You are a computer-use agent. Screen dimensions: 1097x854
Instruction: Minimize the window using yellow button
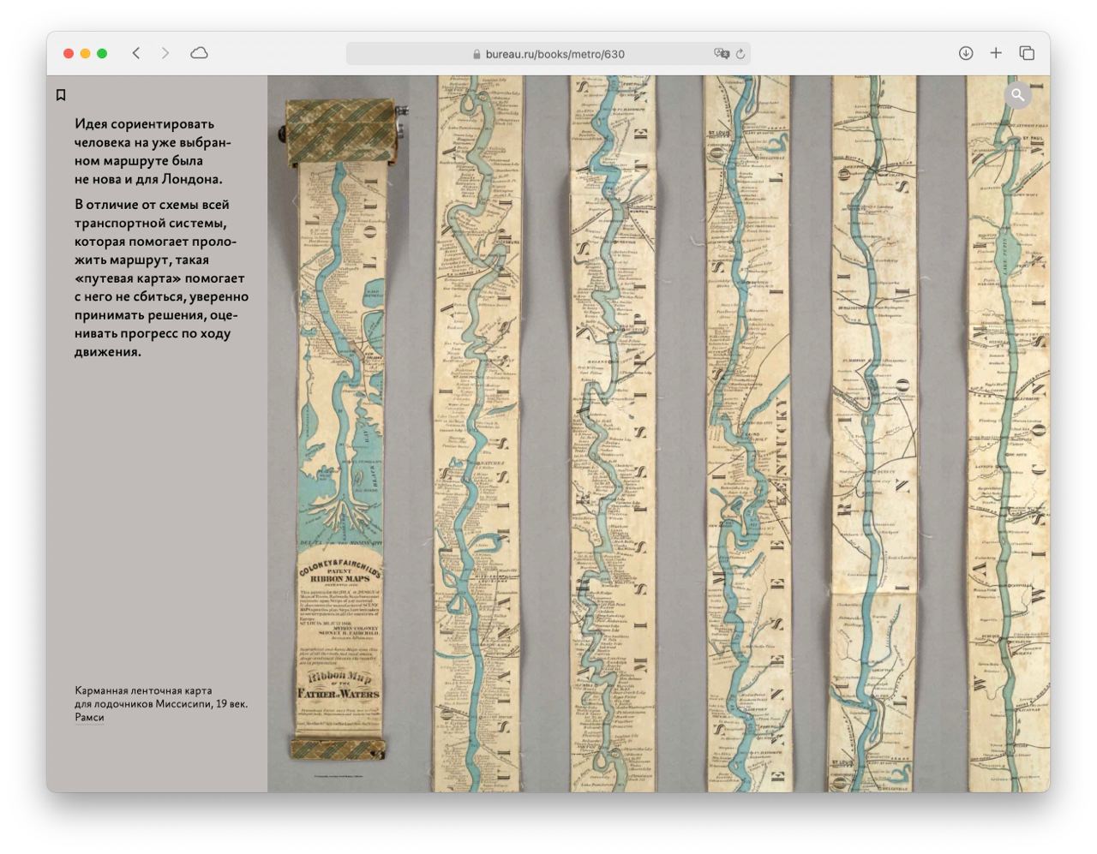point(85,53)
